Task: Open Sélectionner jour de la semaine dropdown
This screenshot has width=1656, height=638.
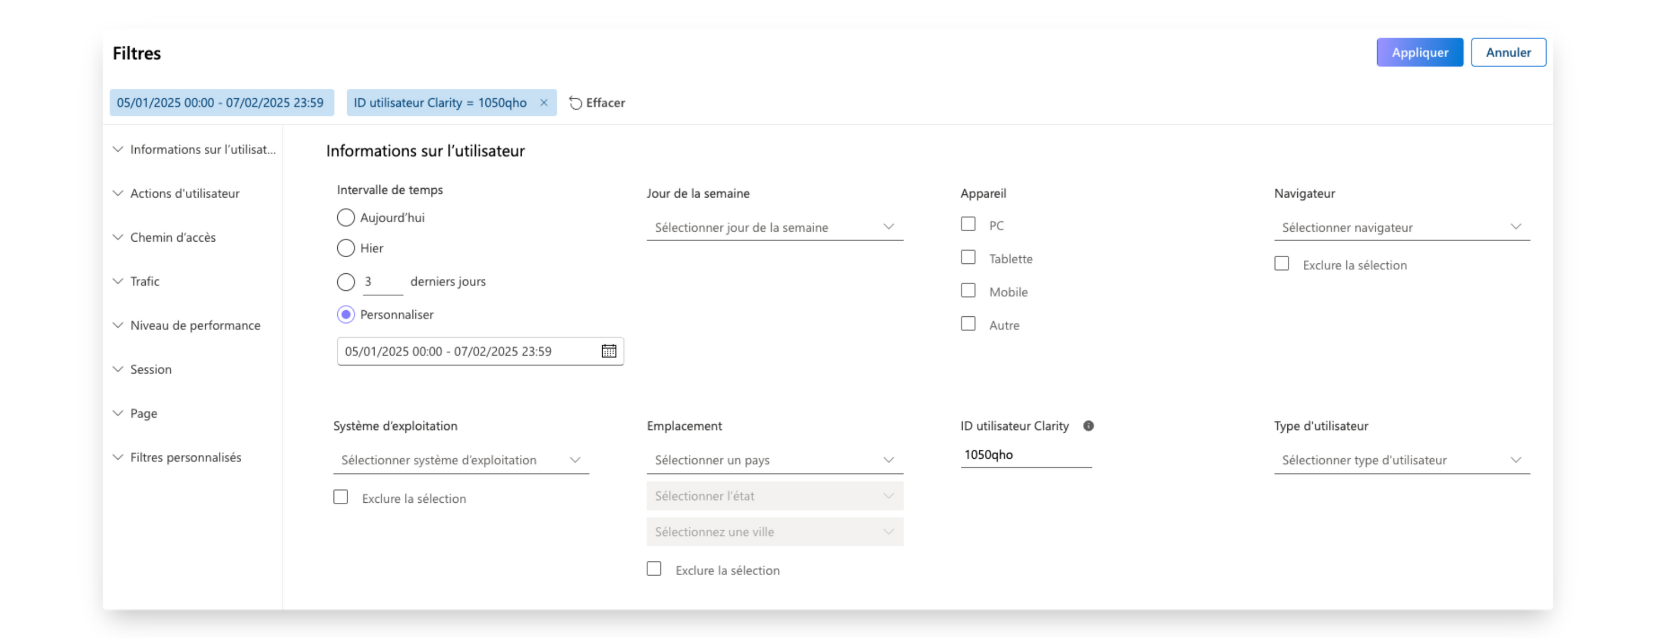Action: (x=774, y=227)
